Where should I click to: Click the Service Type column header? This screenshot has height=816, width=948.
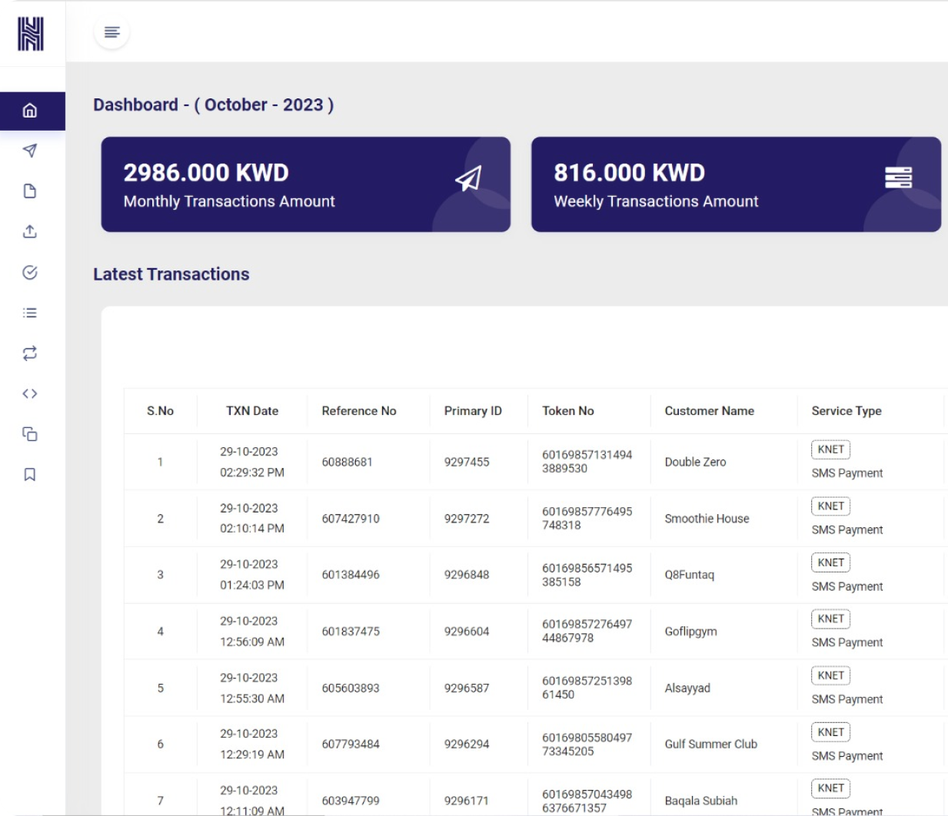click(846, 411)
